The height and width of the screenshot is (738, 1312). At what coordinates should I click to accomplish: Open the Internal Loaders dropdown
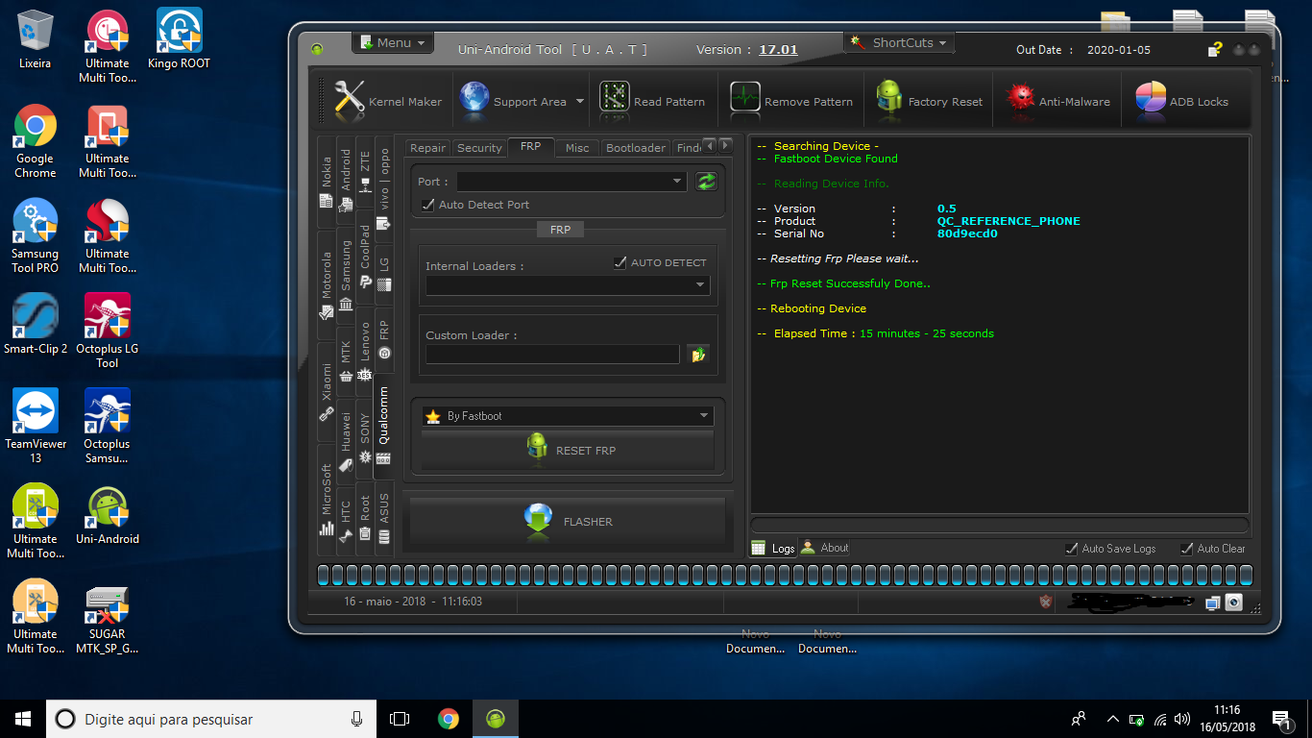700,285
